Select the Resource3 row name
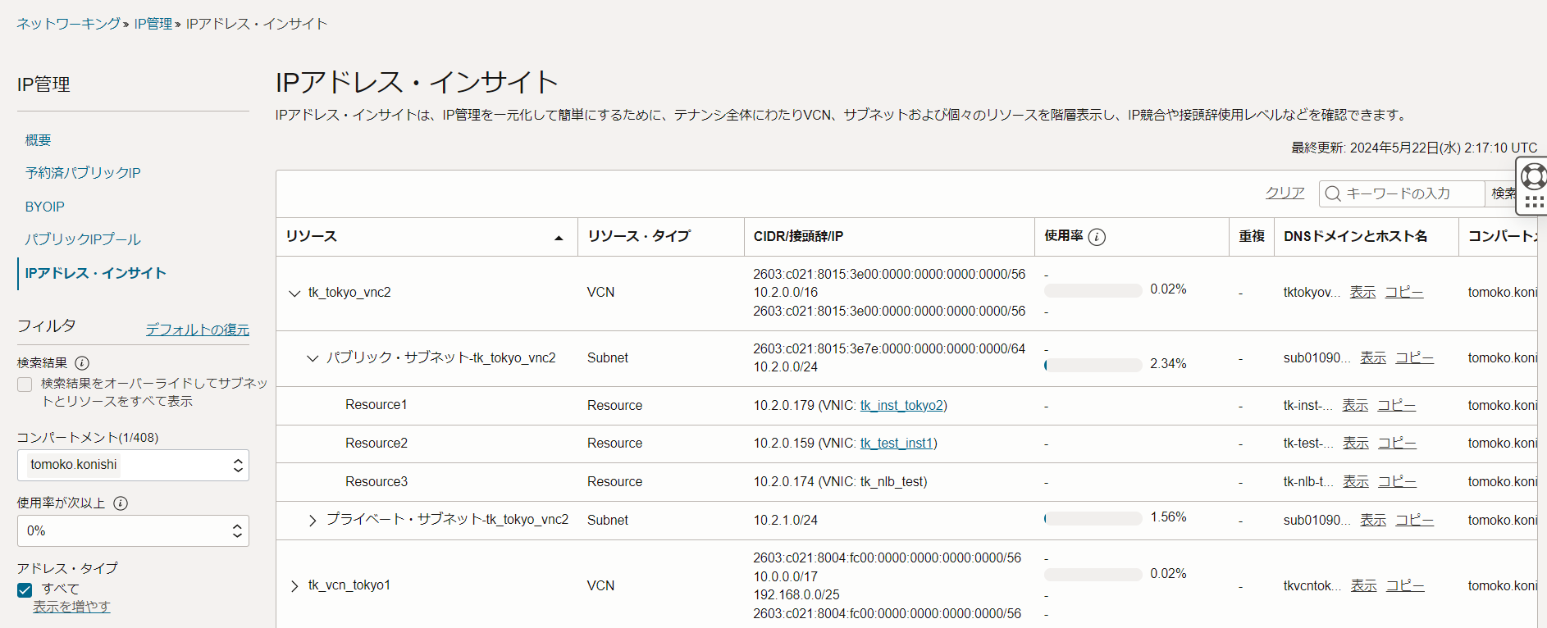Screen dimensions: 1547x628 click(376, 481)
